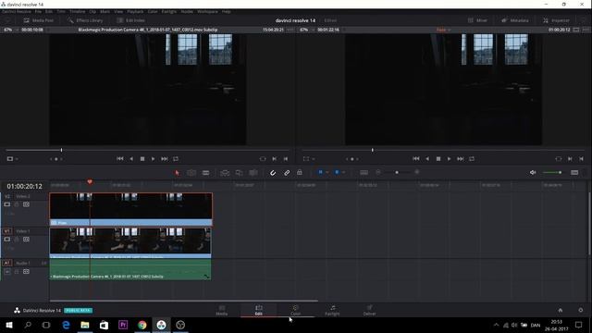Select the V1 destination track control
Viewport: 592px width, 333px height.
pyautogui.click(x=7, y=231)
